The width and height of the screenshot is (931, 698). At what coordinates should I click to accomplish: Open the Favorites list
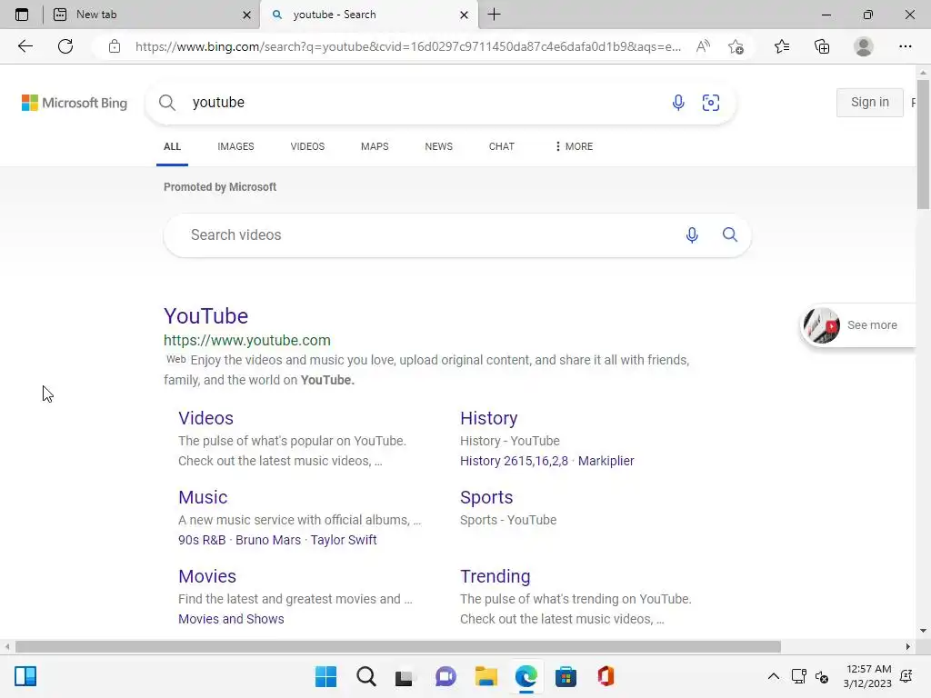click(782, 46)
